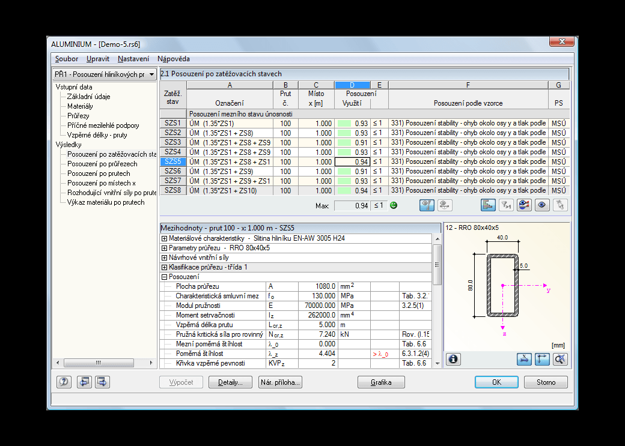Select Rozhodující vnitřní síly po prutech item
625x446 pixels.
111,192
